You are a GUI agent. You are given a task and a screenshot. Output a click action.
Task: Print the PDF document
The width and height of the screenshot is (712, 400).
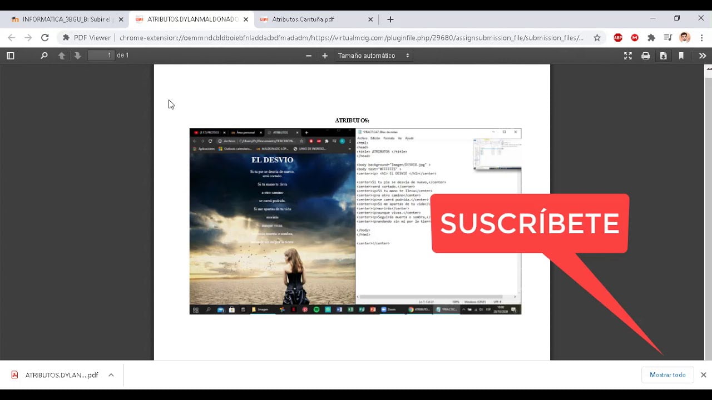point(645,56)
